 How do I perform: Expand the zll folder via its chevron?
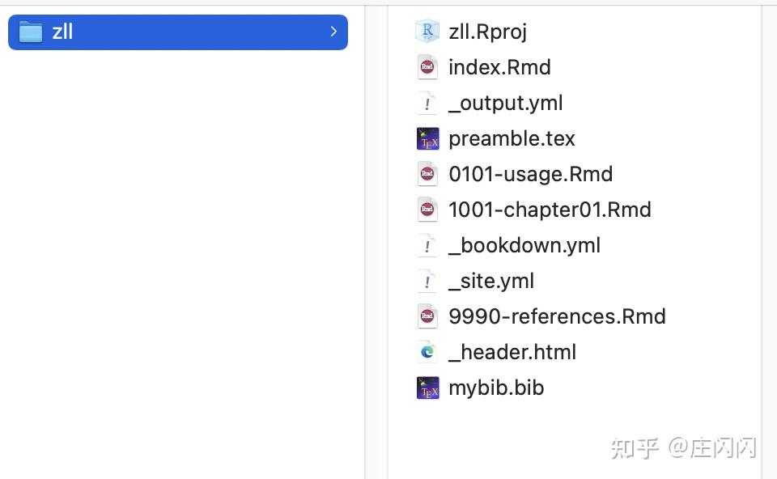coord(333,32)
